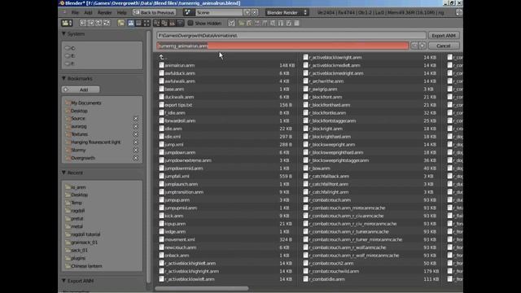This screenshot has height=293, width=521.
Task: Collapse the Bookmarks panel
Action: click(x=63, y=78)
